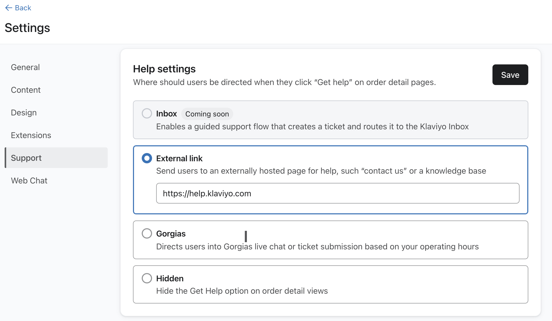552x321 pixels.
Task: Click the Content settings menu item
Action: point(25,90)
